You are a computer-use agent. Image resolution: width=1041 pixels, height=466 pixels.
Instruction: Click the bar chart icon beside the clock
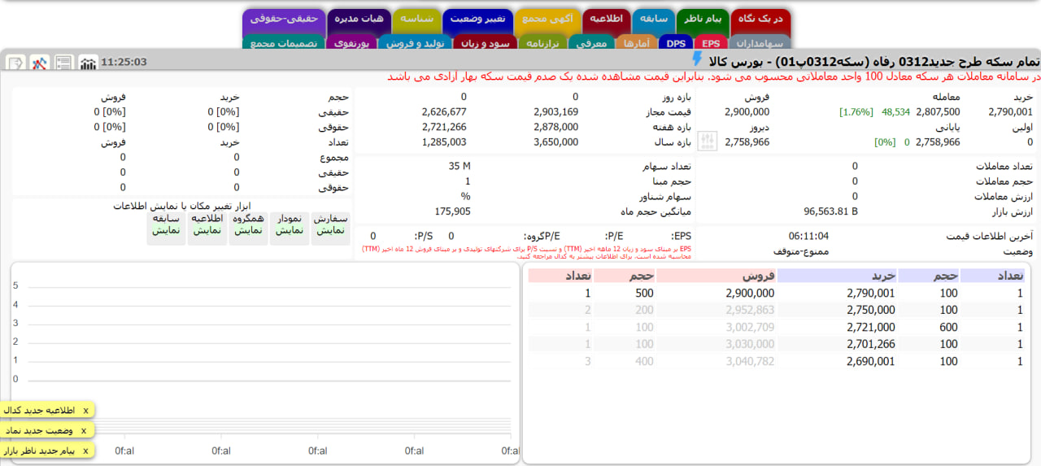(x=88, y=63)
